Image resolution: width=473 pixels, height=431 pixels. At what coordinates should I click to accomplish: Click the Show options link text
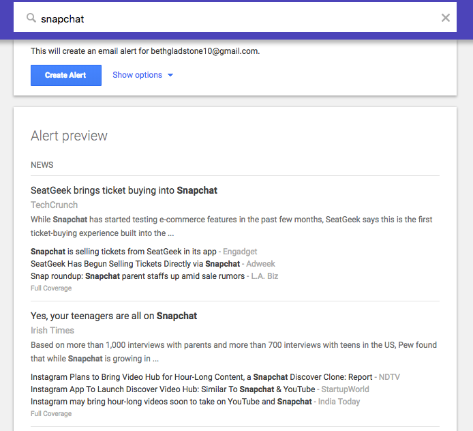coord(137,75)
